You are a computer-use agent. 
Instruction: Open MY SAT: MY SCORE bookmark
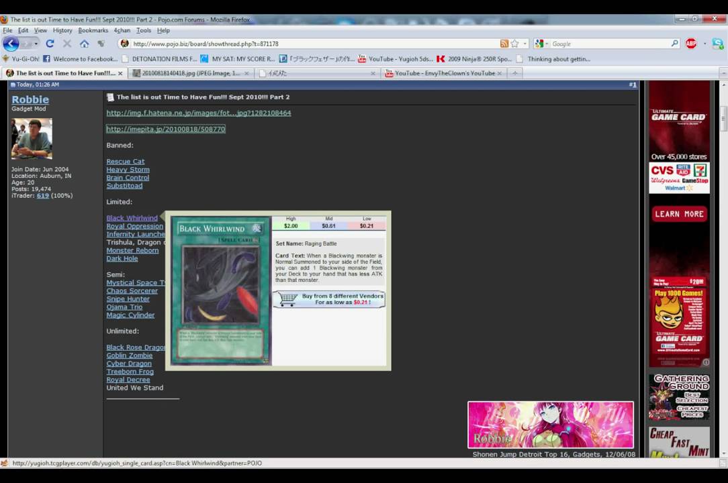click(238, 59)
